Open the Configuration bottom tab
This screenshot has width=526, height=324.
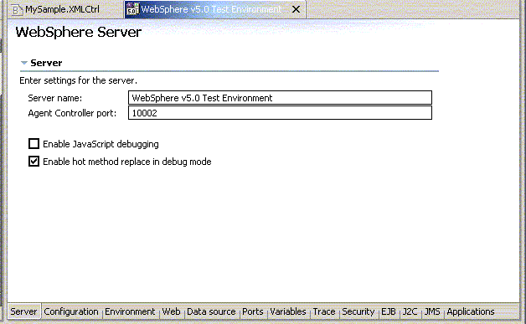click(71, 311)
